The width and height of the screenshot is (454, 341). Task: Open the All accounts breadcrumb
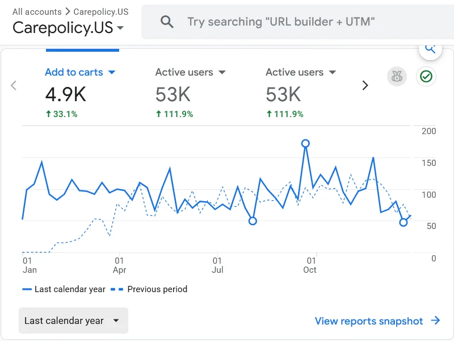37,11
